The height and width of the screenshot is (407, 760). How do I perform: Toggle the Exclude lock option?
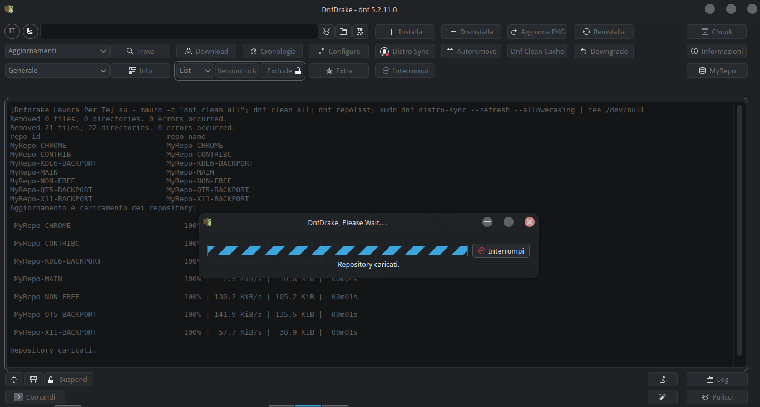click(x=283, y=71)
